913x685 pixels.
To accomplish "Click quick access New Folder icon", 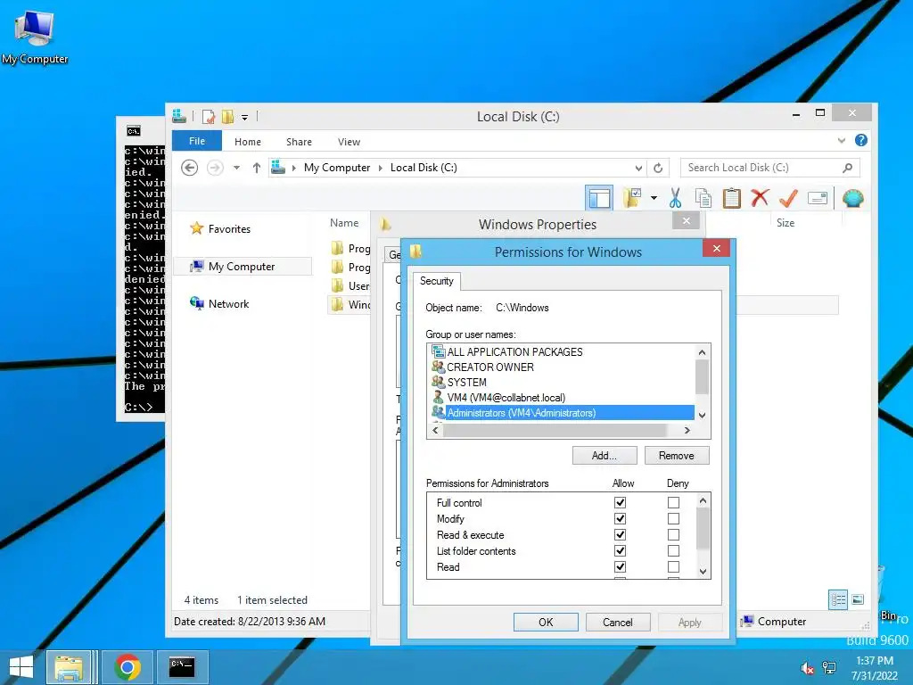I will (x=227, y=117).
